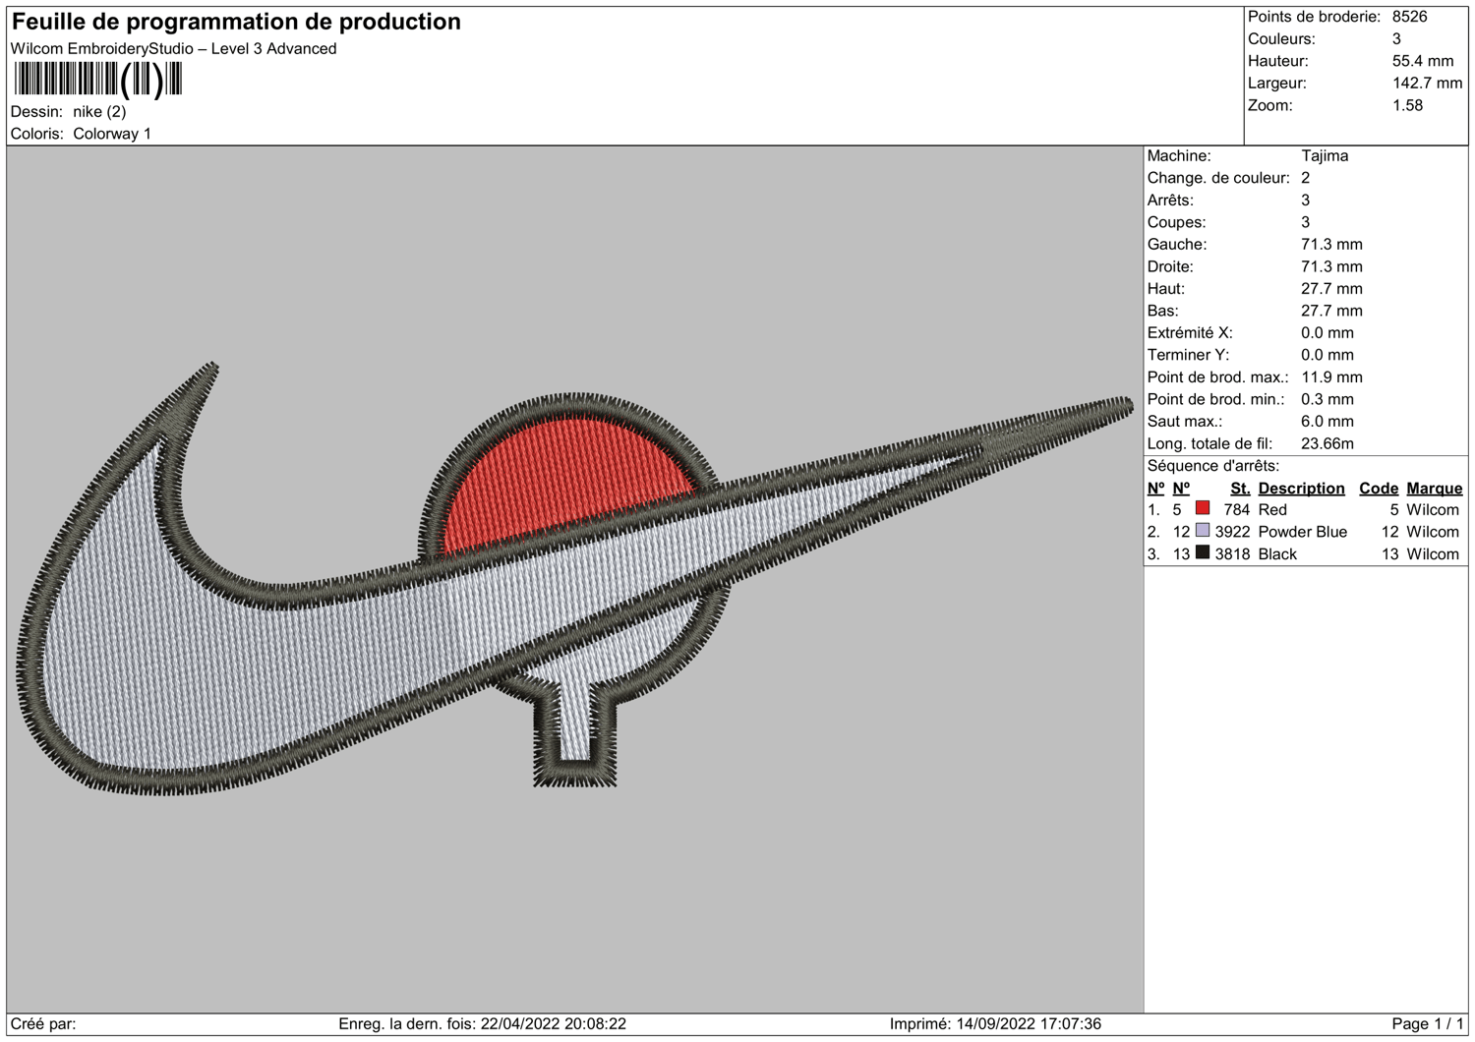Click the Saut max. value '6.0 mm'
This screenshot has height=1042, width=1475.
pyautogui.click(x=1327, y=421)
